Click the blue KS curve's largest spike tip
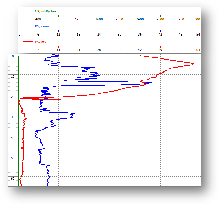219x204 pixels. point(151,82)
